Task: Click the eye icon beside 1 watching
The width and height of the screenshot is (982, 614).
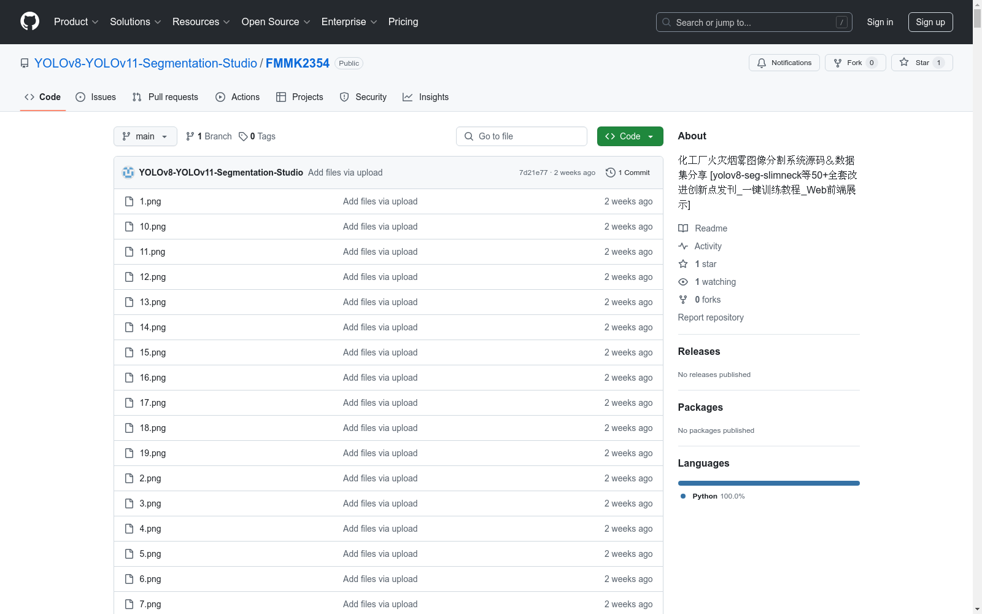Action: click(x=683, y=282)
